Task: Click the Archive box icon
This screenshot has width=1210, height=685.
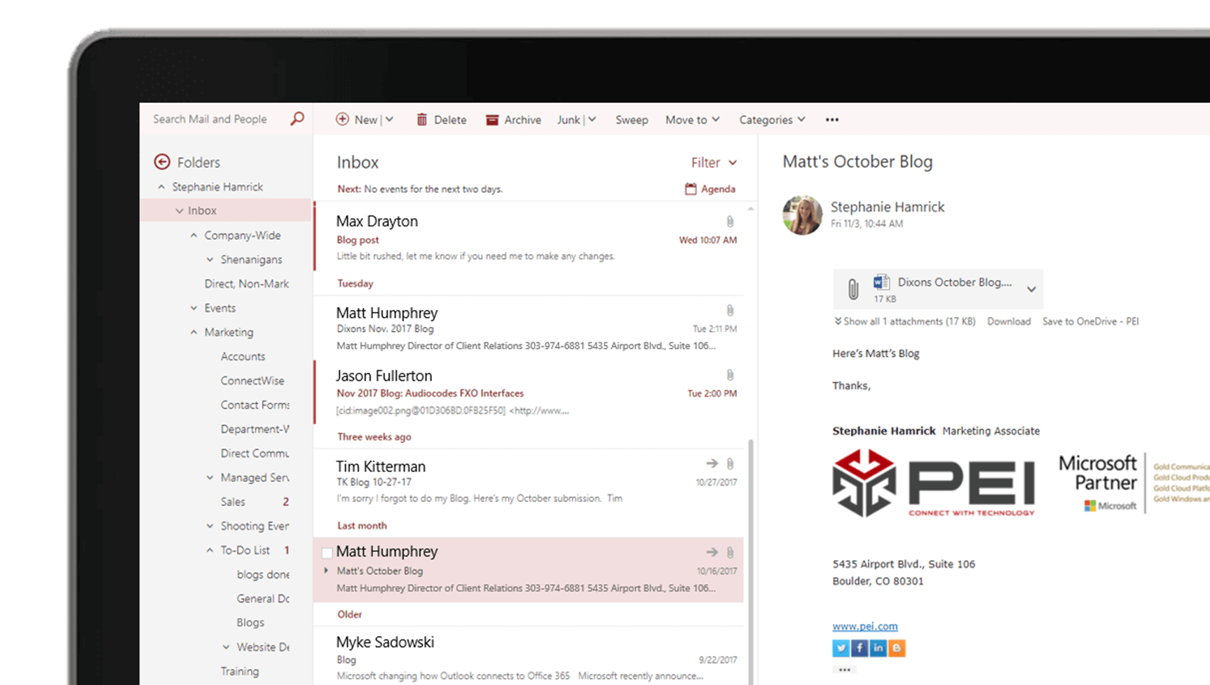Action: point(492,120)
